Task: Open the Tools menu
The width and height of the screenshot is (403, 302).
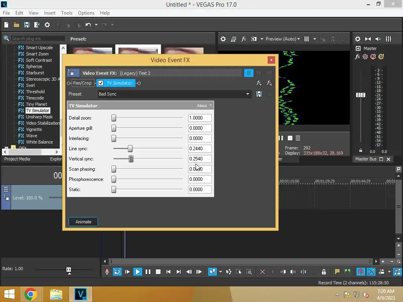Action: point(67,13)
